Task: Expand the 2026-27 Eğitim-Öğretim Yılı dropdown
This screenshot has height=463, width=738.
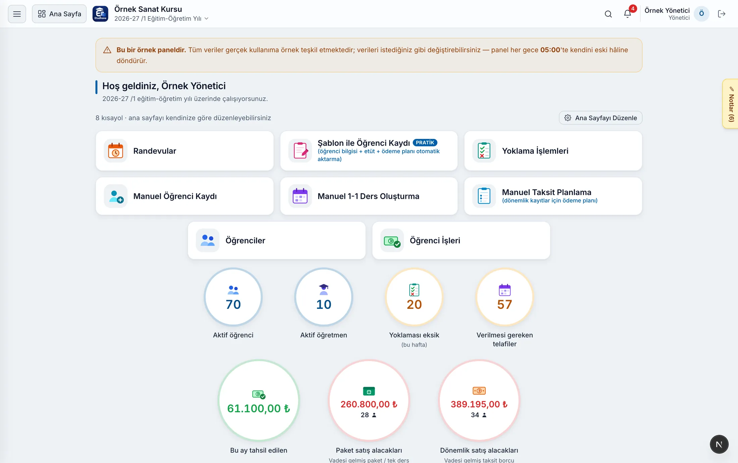Action: click(161, 18)
